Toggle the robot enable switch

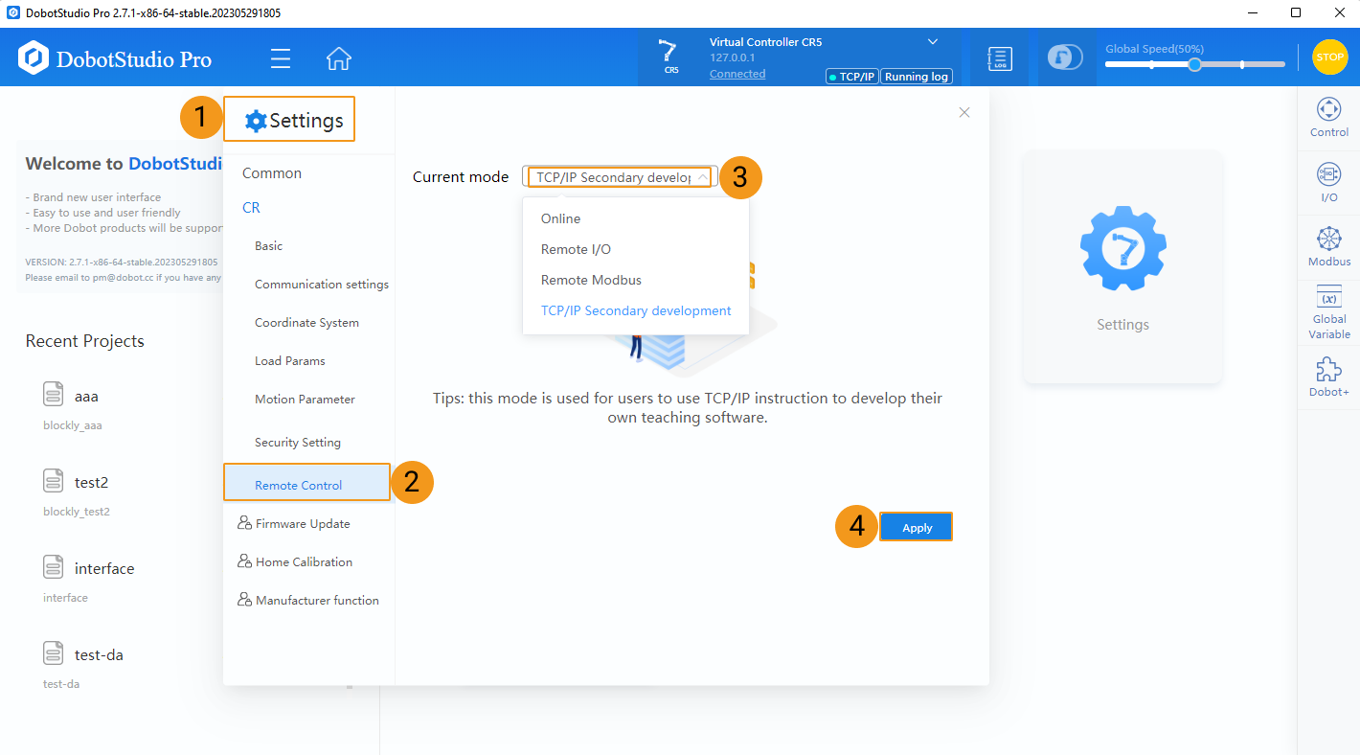(1064, 57)
